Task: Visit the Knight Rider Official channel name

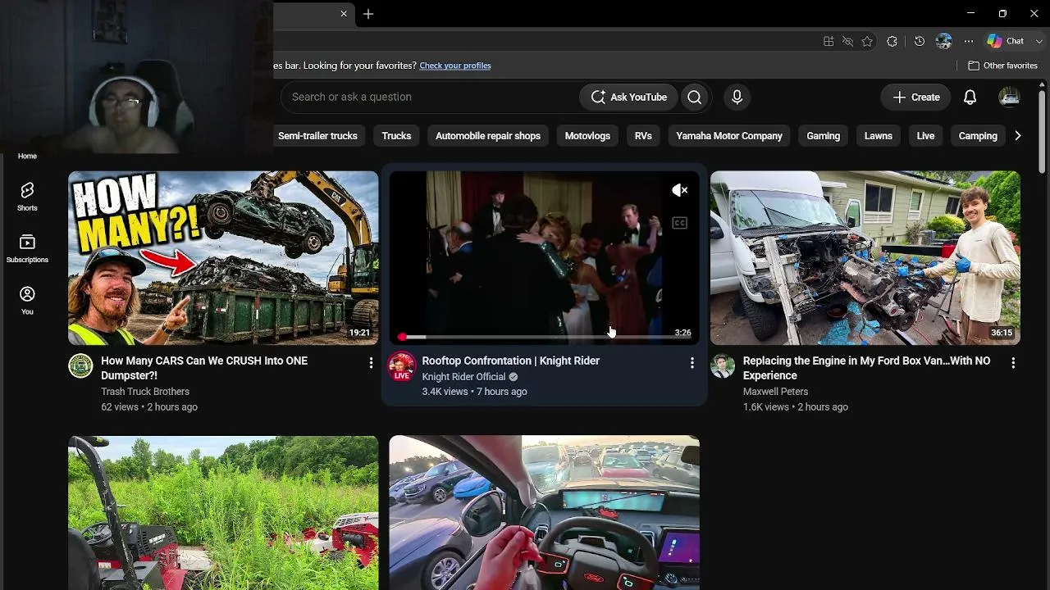Action: pos(463,377)
